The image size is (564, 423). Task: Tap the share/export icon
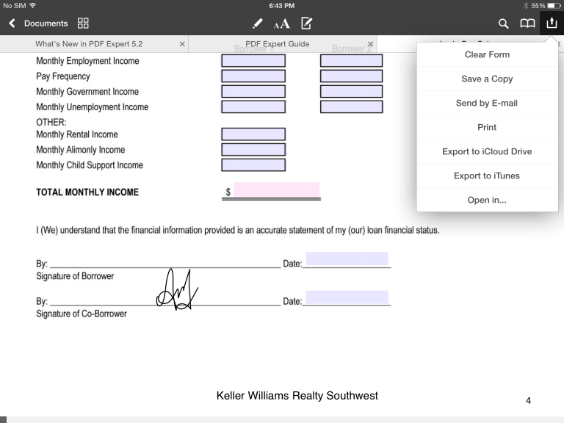(552, 23)
